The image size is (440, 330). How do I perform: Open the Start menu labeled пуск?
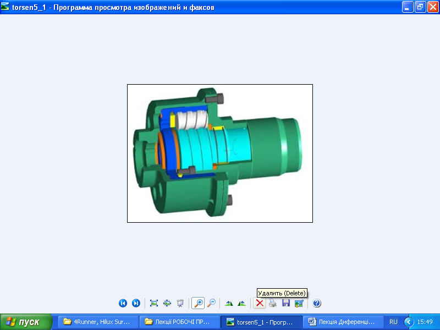(x=26, y=322)
